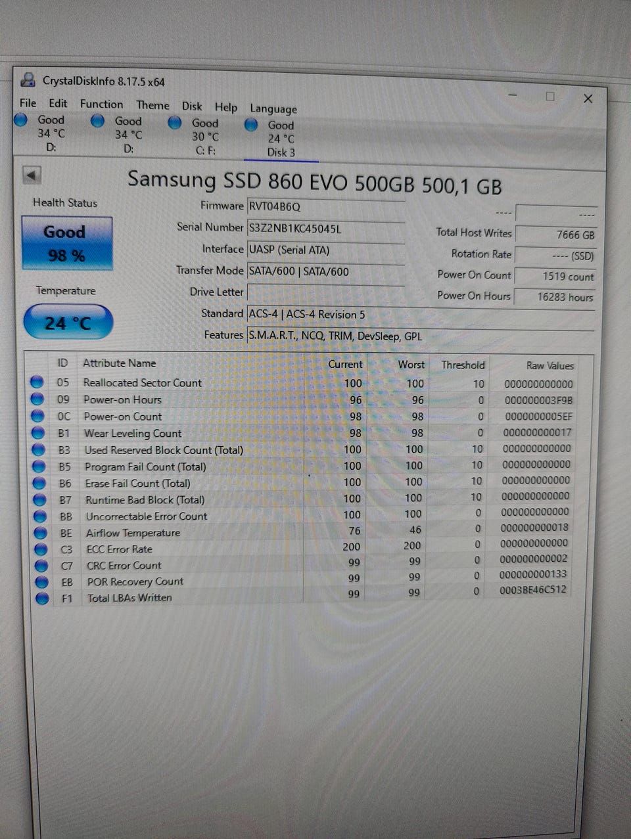631x839 pixels.
Task: Click raw value 000000000133
Action: [x=533, y=574]
